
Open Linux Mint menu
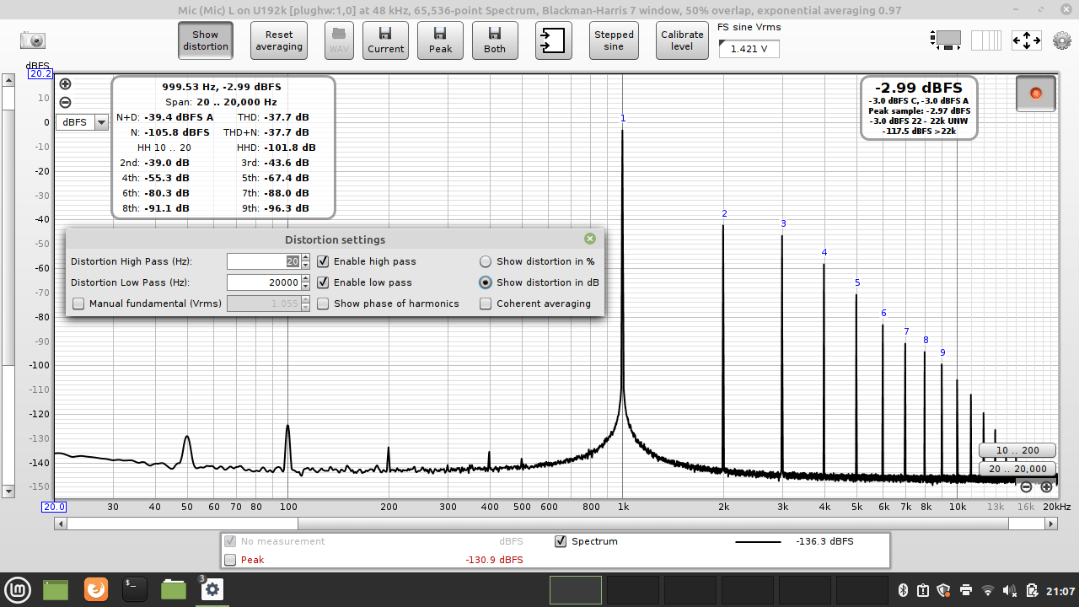[x=16, y=589]
